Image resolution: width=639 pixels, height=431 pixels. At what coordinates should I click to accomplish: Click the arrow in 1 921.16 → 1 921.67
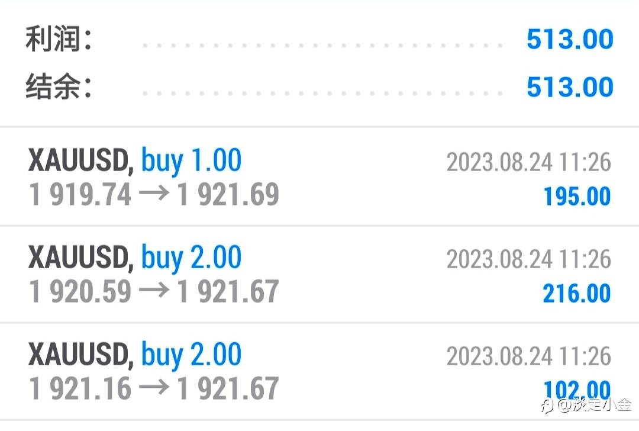tap(154, 387)
